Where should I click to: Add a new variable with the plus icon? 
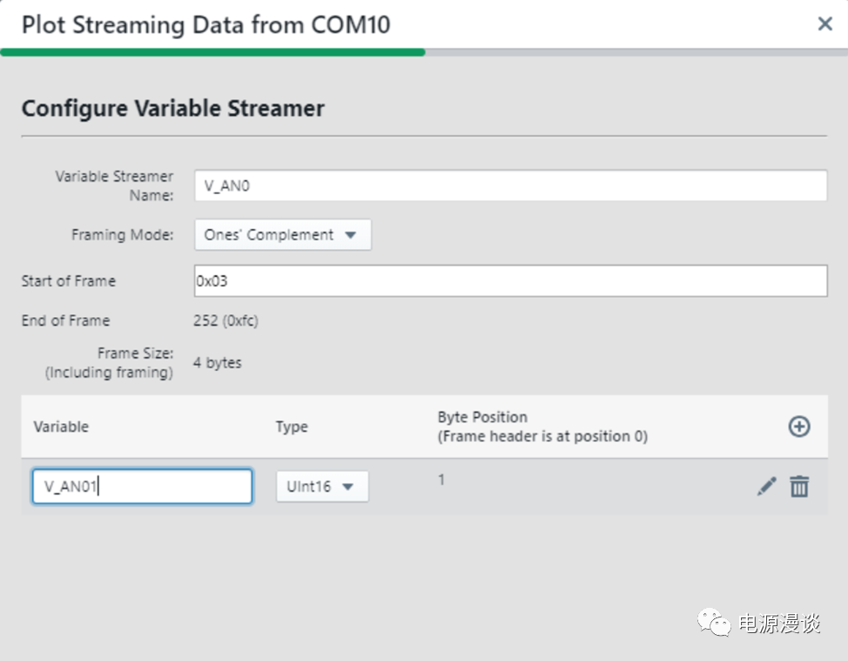(x=798, y=426)
